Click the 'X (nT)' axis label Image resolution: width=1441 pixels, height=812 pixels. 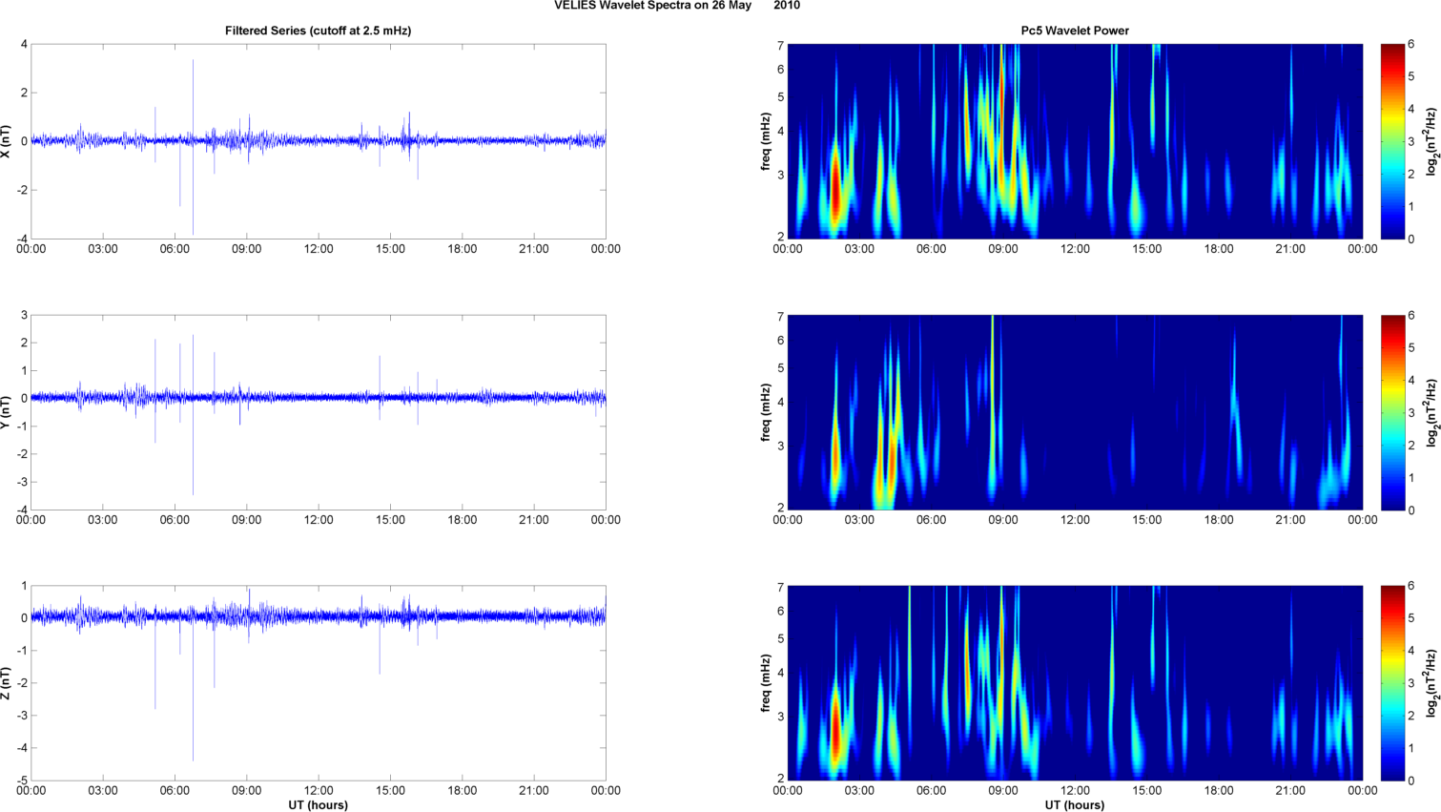coord(7,141)
